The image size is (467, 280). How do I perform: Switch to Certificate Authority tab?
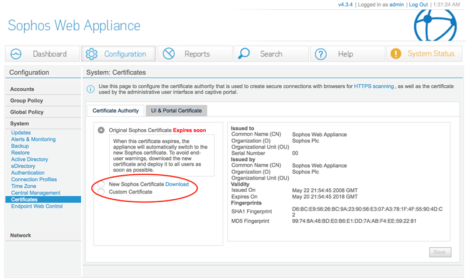[x=116, y=110]
